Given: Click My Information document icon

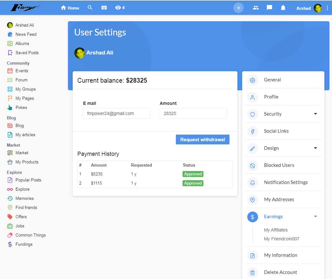Looking at the screenshot, I should coord(252,256).
